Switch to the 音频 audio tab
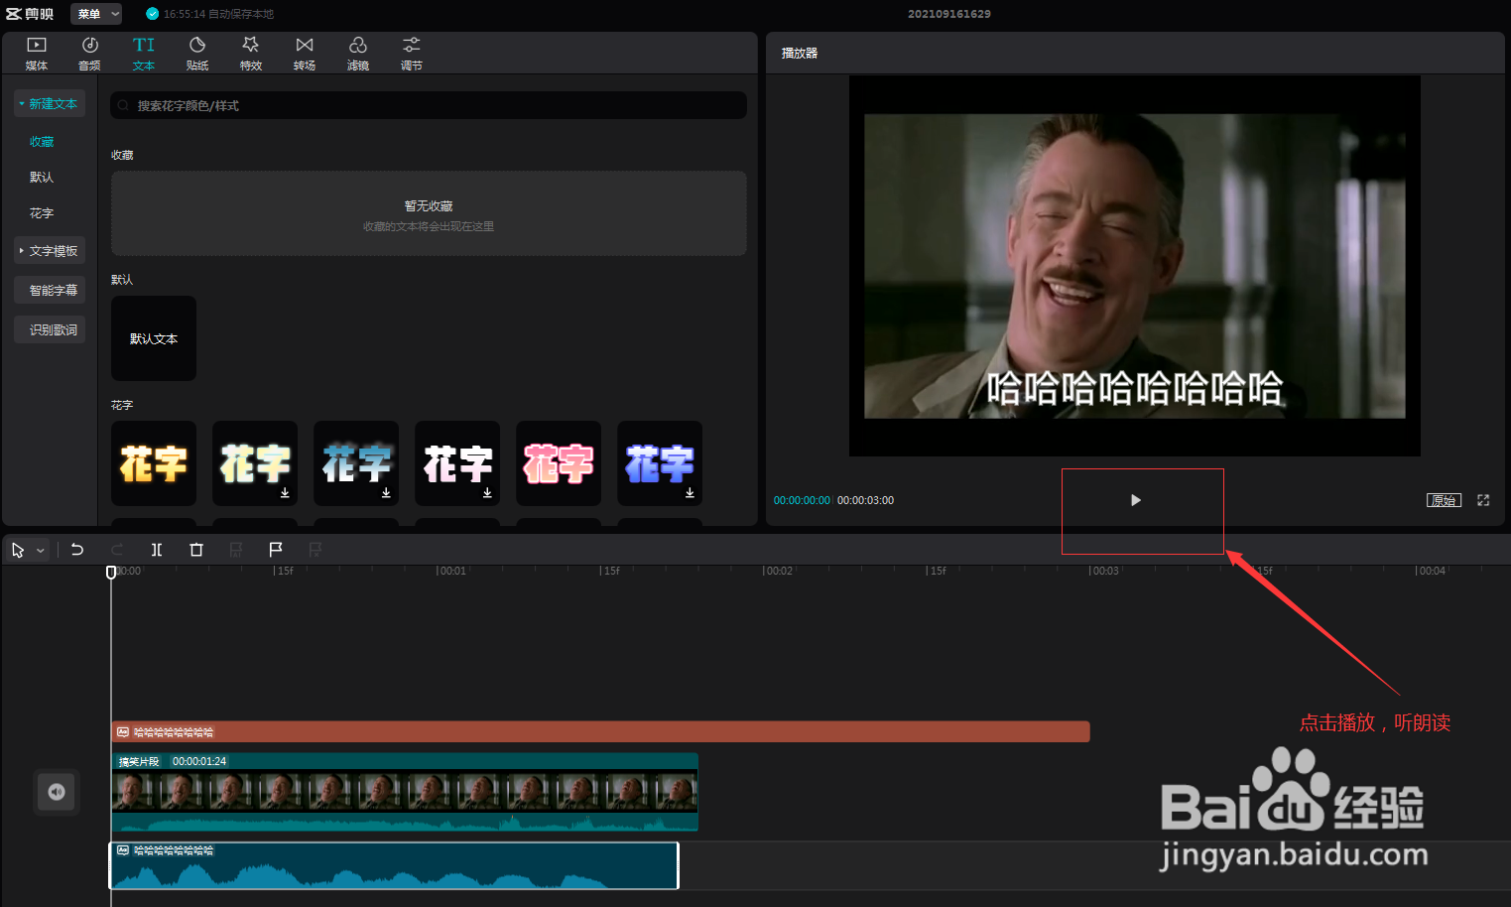Viewport: 1511px width, 907px height. pyautogui.click(x=89, y=54)
